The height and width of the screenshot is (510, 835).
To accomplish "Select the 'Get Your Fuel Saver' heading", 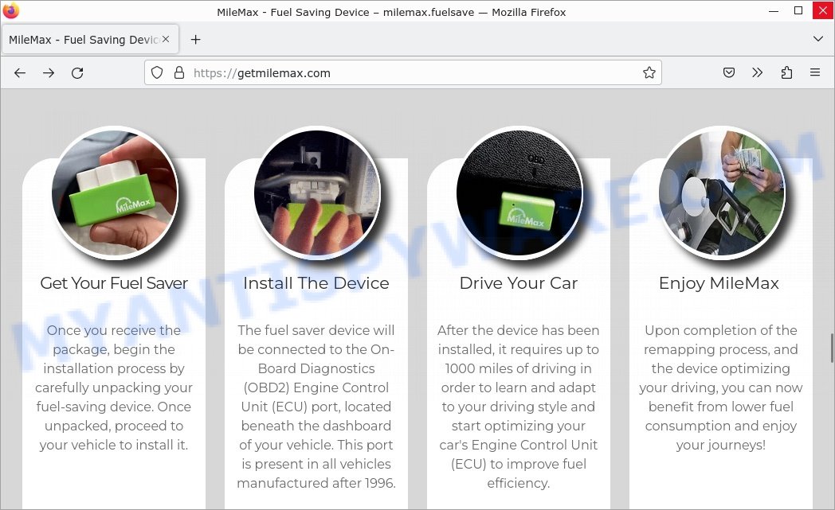I will [114, 283].
